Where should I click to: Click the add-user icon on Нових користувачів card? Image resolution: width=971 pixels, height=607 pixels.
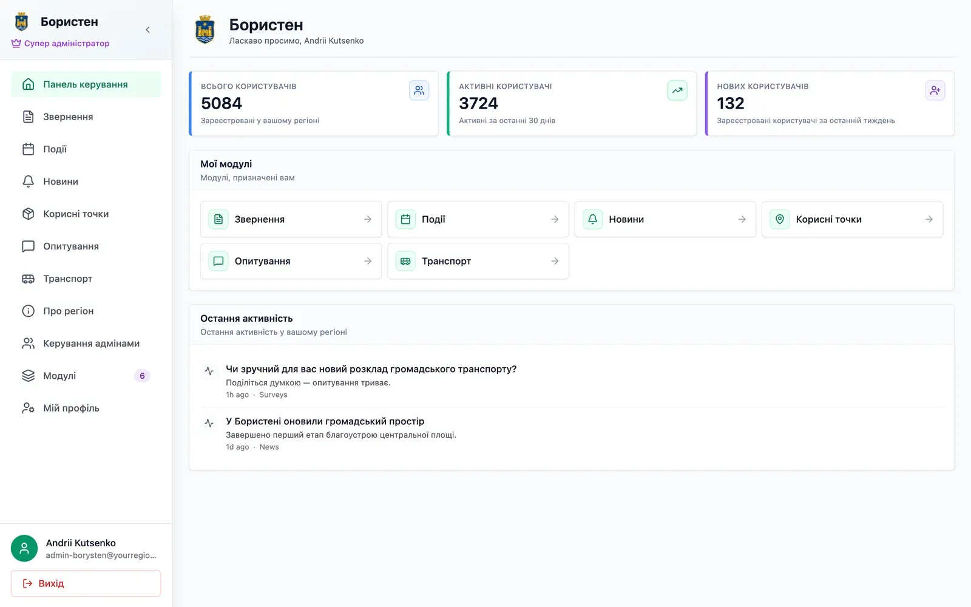[x=935, y=90]
